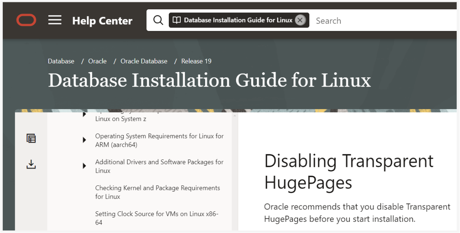The image size is (460, 233).
Task: Click the contents panel scrollbar
Action: point(234,172)
